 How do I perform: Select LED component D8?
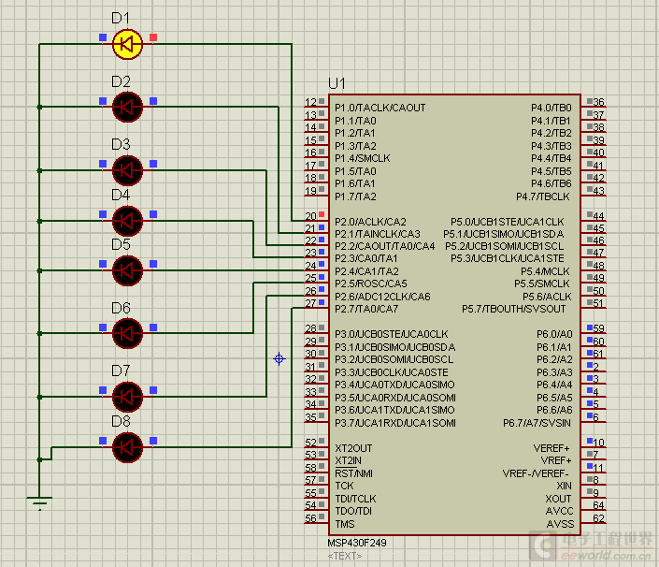click(x=127, y=447)
